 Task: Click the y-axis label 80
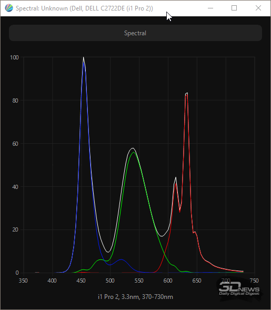(15, 101)
